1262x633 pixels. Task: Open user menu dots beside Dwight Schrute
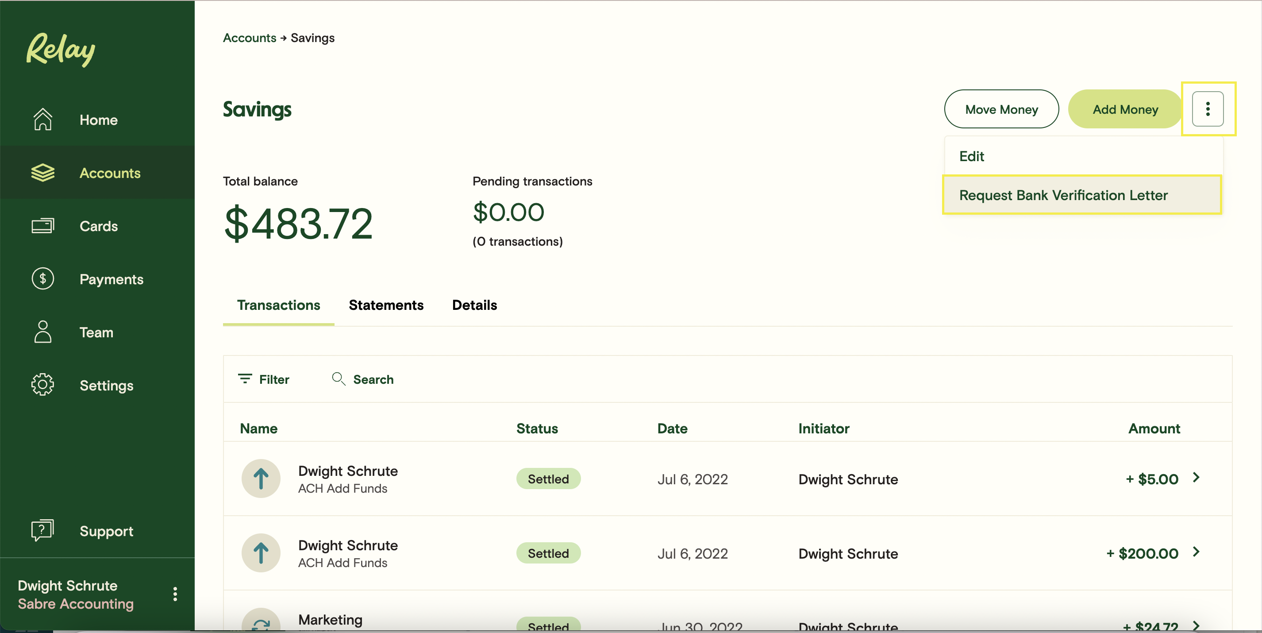[x=175, y=594]
